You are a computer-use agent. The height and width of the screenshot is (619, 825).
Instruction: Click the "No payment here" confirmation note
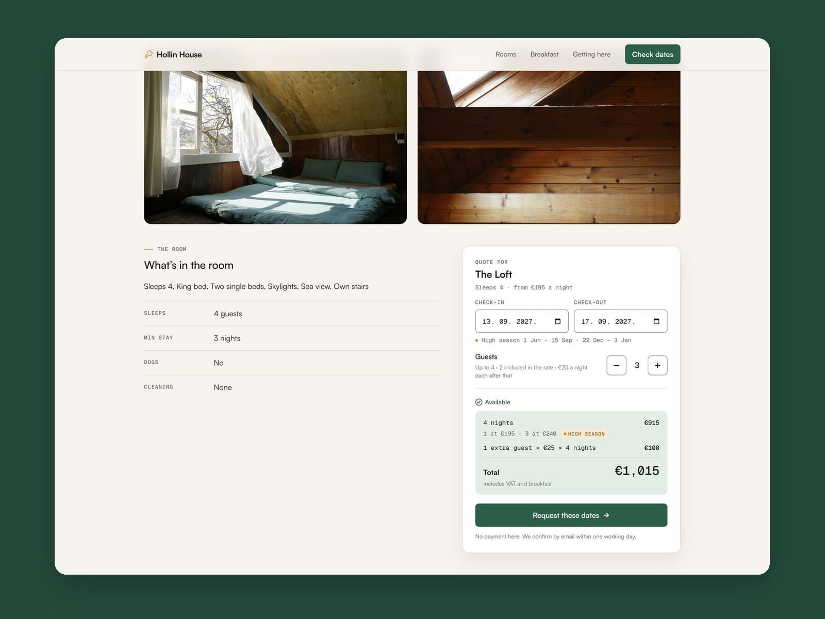click(x=555, y=536)
